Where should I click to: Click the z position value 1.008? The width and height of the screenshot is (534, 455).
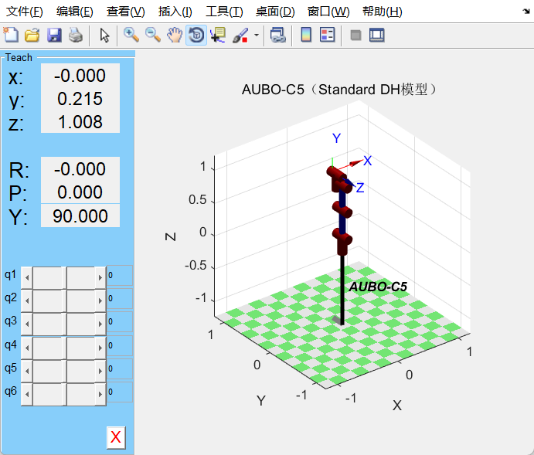pyautogui.click(x=80, y=122)
